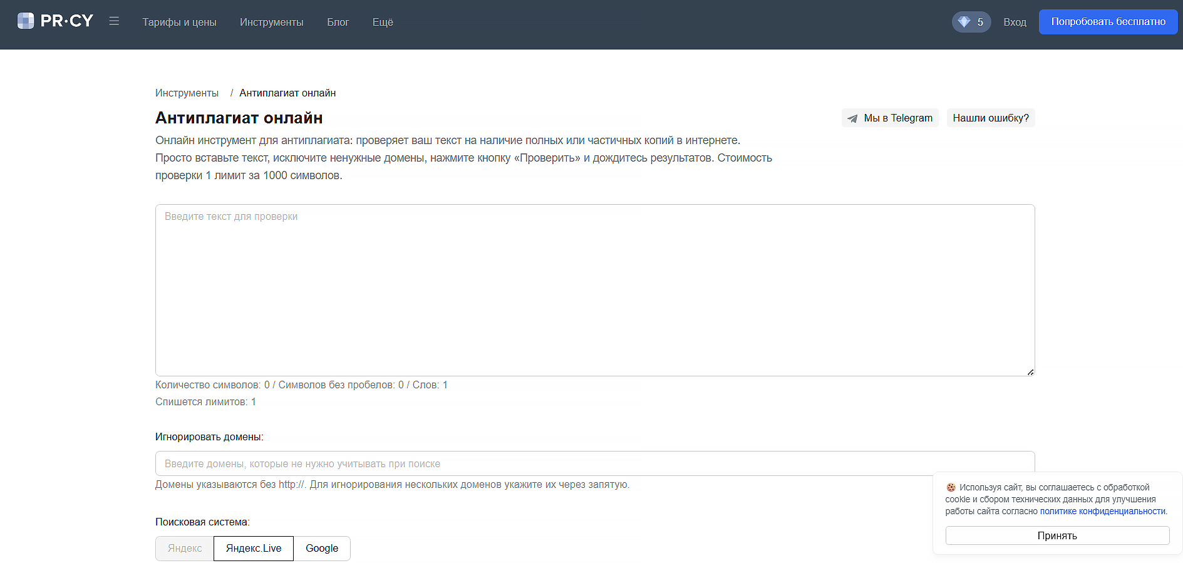
Task: Expand the Ещё menu
Action: (383, 22)
